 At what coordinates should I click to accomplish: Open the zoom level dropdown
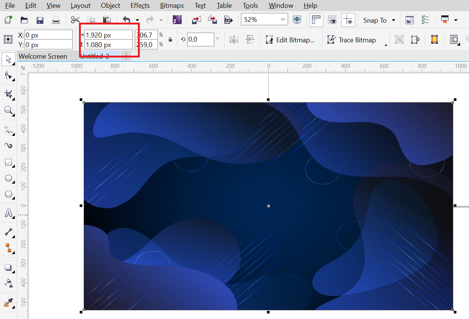[283, 19]
